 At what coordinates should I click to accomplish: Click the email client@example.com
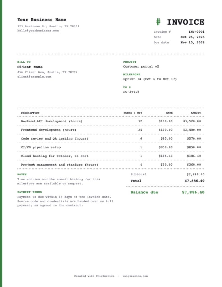coord(34,77)
